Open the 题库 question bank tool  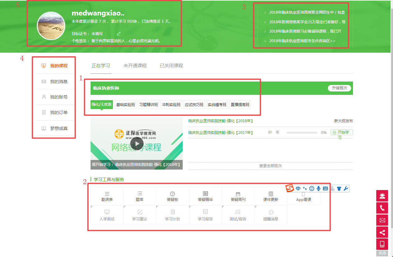click(140, 196)
